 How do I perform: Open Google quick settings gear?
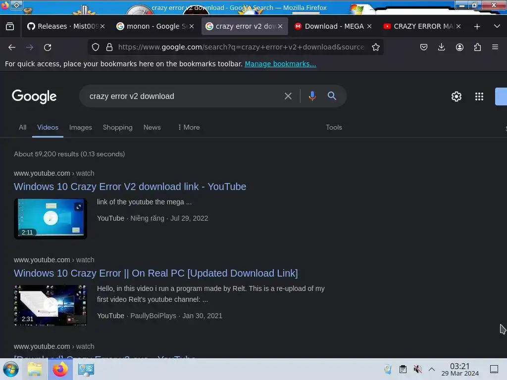tap(456, 96)
